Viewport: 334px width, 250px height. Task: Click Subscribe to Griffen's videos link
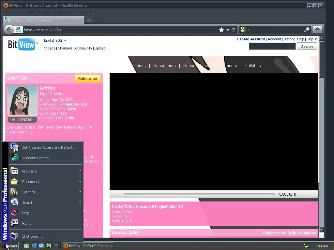[290, 233]
